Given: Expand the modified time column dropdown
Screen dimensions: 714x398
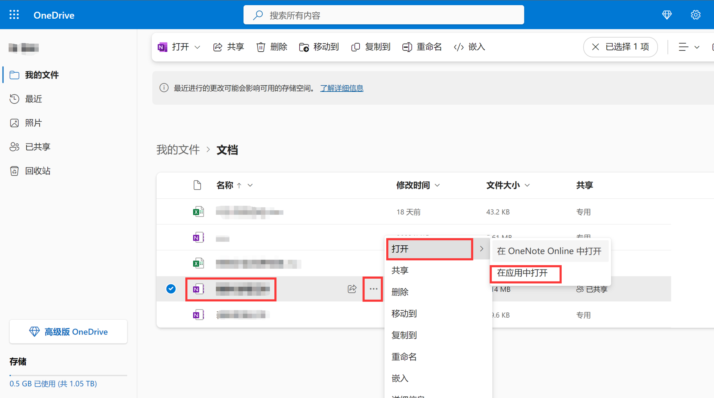Looking at the screenshot, I should coord(437,185).
